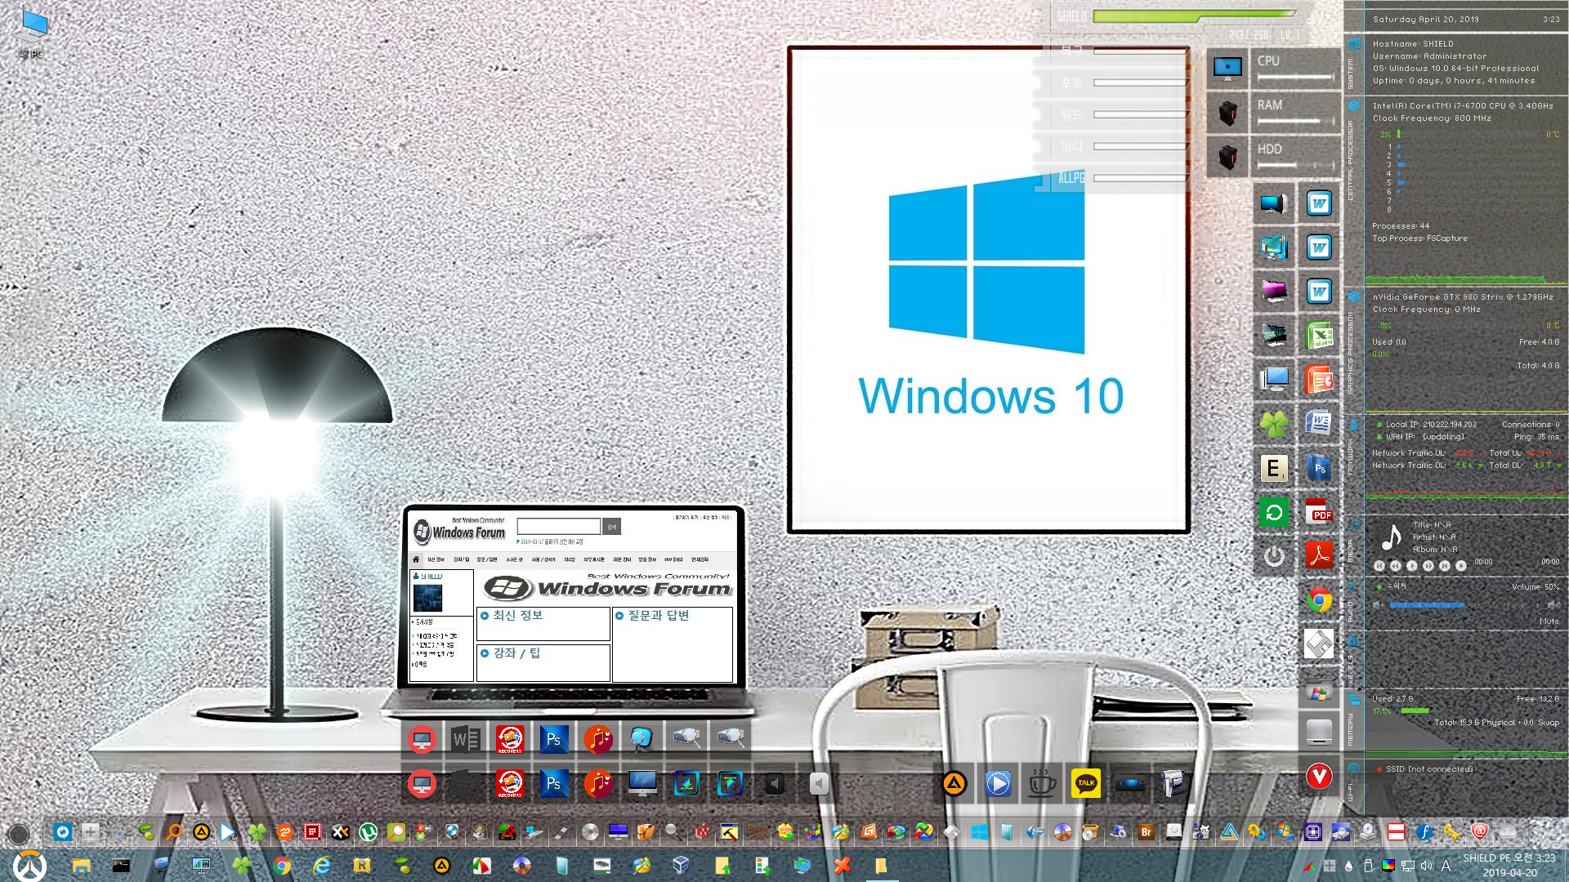The width and height of the screenshot is (1569, 882).
Task: Click the Hostname: SHIELD text
Action: pos(1413,44)
